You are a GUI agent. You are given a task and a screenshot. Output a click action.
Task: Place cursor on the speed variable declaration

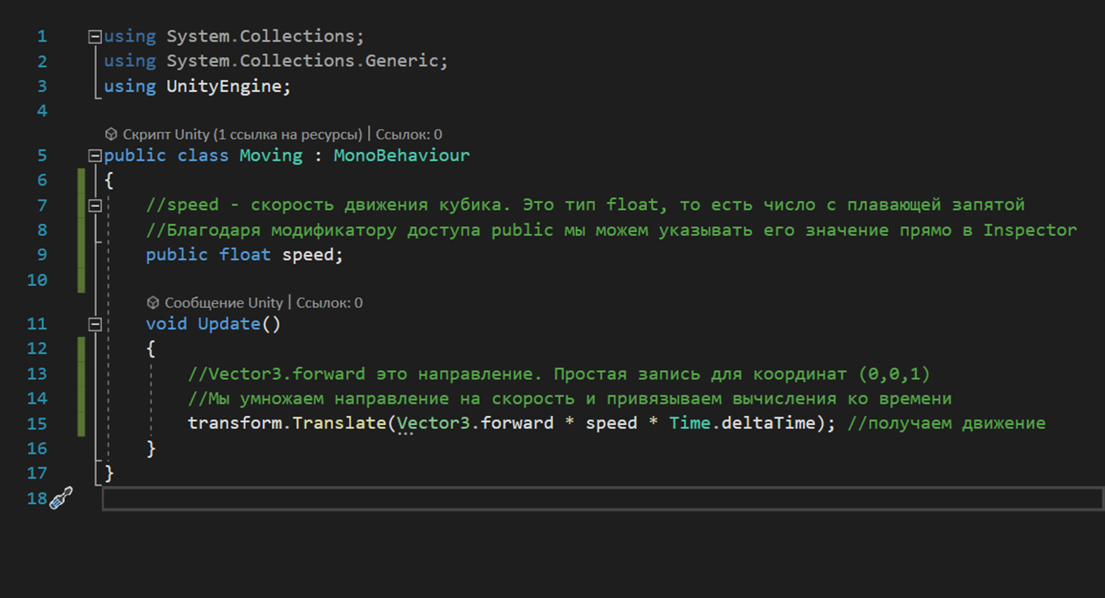pos(308,255)
